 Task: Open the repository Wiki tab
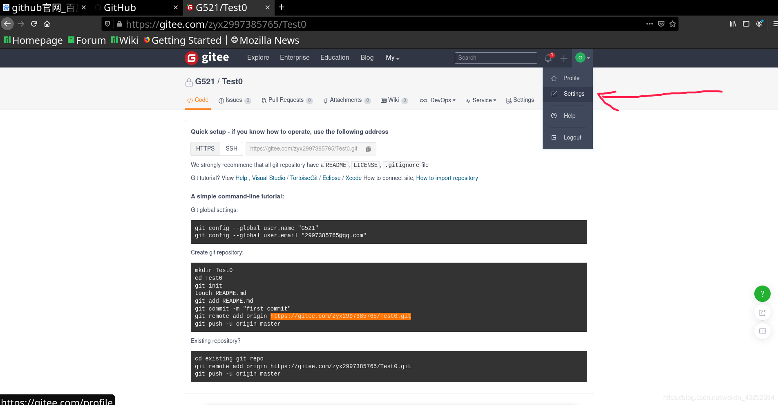[x=394, y=100]
